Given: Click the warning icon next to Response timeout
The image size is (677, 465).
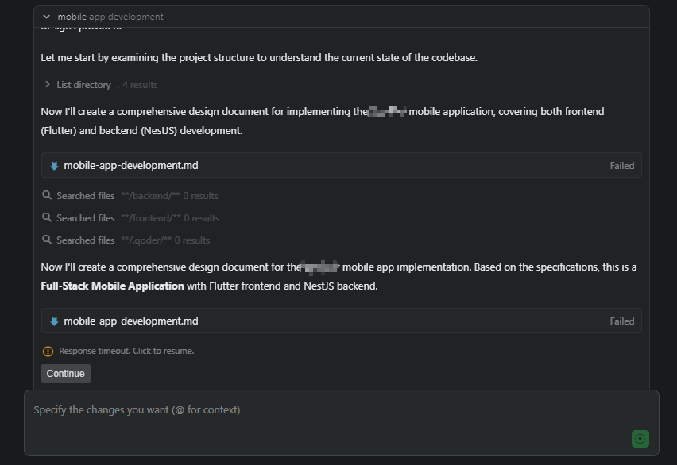Looking at the screenshot, I should coord(48,351).
